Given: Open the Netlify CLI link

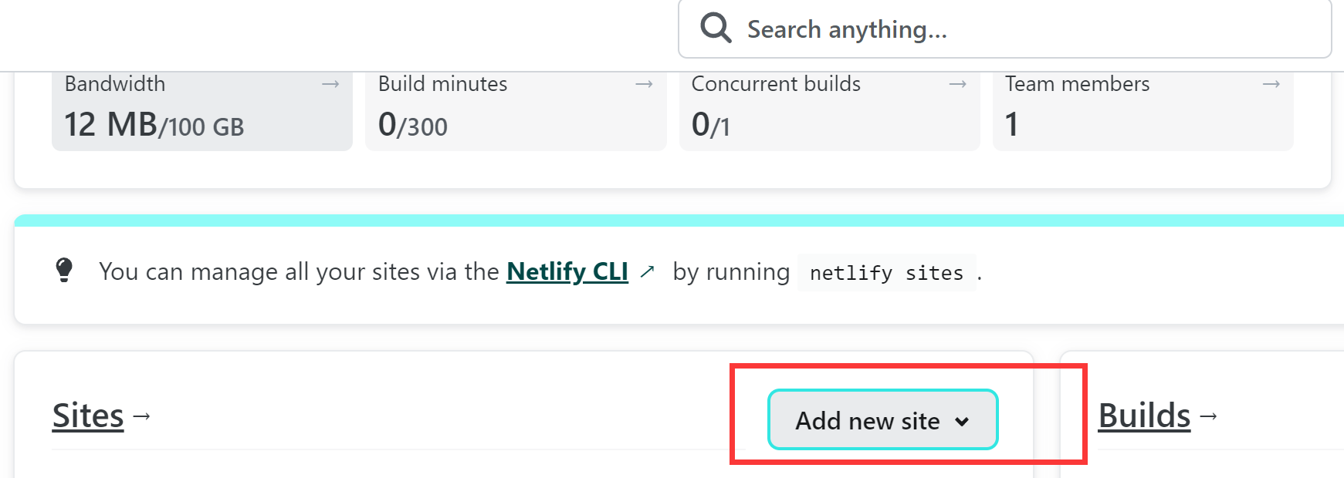Looking at the screenshot, I should [x=567, y=271].
